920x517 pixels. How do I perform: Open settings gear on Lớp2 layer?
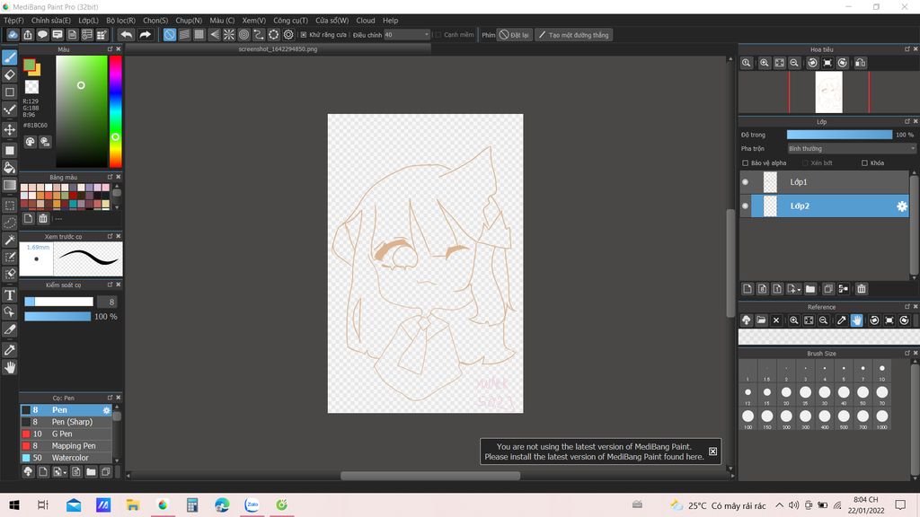tap(902, 206)
